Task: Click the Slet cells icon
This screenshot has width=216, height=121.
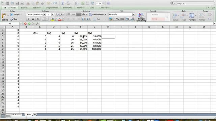Action: pyautogui.click(x=183, y=16)
